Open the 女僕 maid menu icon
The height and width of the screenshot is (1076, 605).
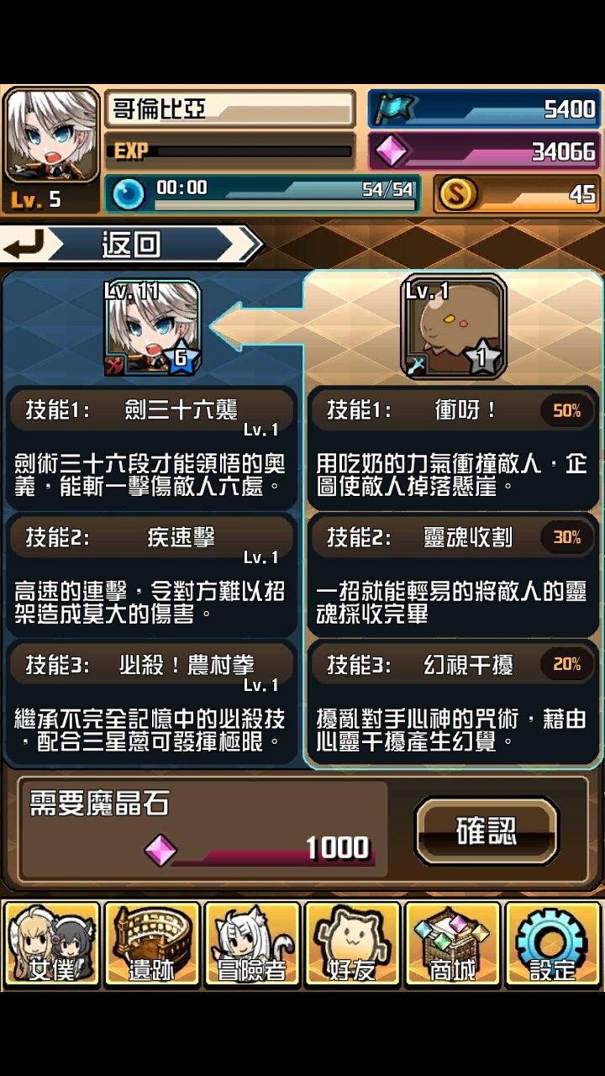click(x=51, y=944)
